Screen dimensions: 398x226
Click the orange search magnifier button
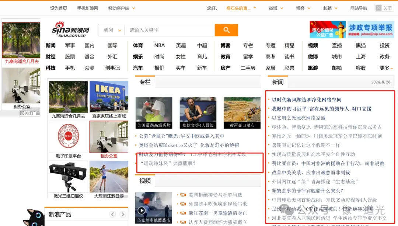click(x=226, y=30)
